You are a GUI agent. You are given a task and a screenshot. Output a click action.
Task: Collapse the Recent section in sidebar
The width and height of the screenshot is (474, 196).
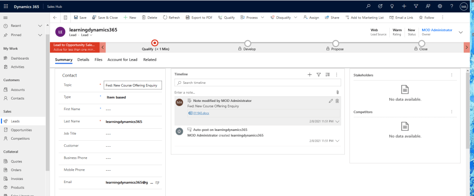click(x=40, y=25)
